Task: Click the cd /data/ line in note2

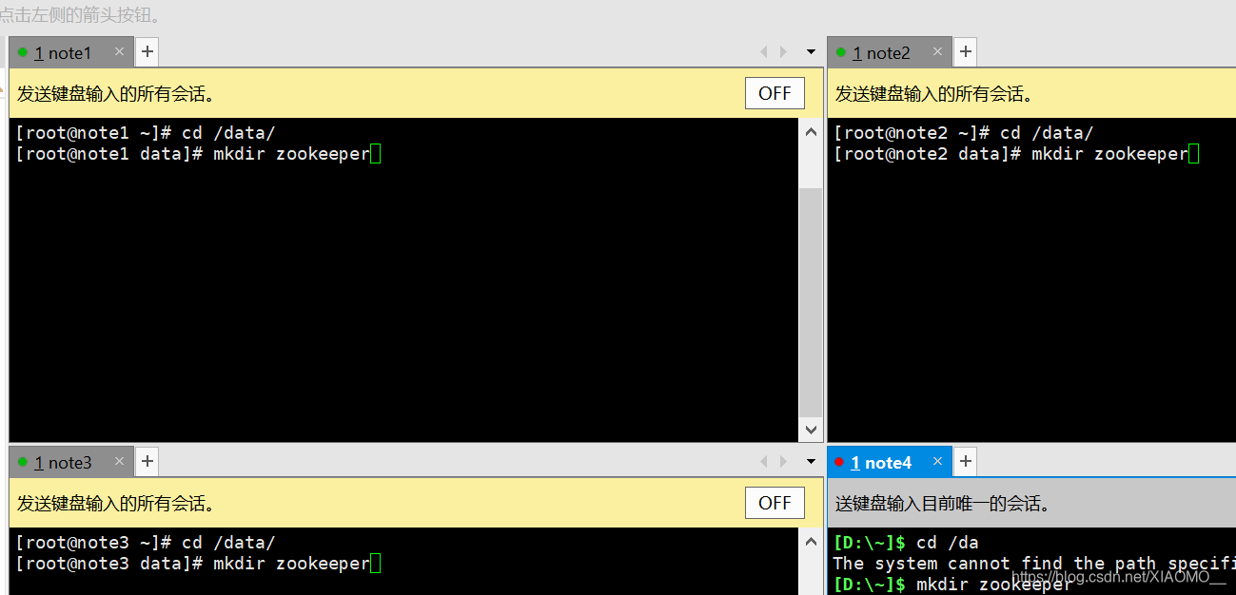Action: [x=964, y=133]
